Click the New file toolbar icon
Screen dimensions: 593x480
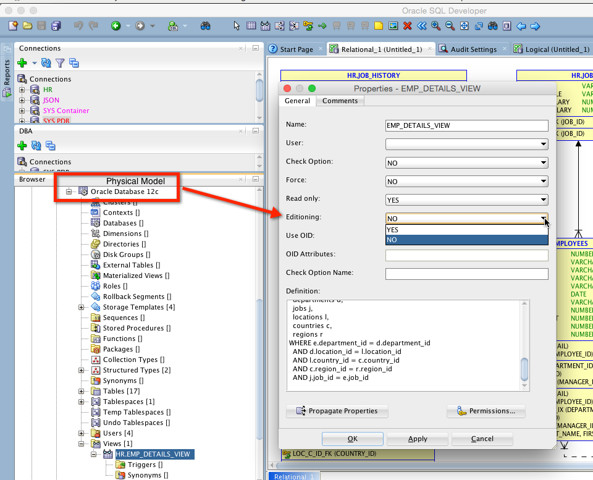pos(13,26)
